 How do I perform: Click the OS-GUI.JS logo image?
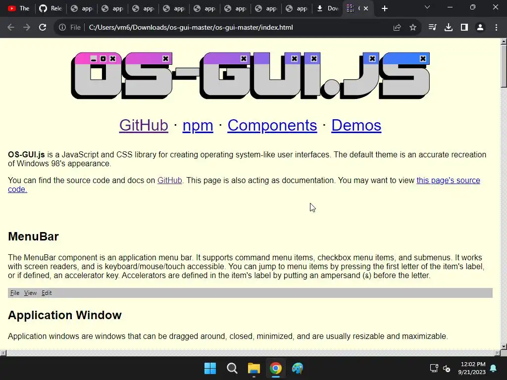point(250,76)
